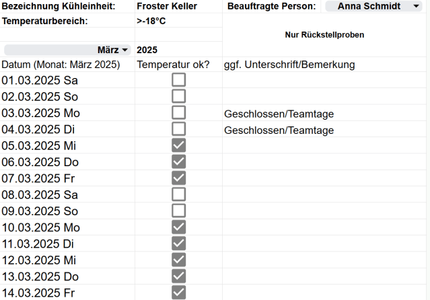Viewport: 430px width, 300px height.
Task: Select the Nur Rückstellproben note cell
Action: (325, 35)
